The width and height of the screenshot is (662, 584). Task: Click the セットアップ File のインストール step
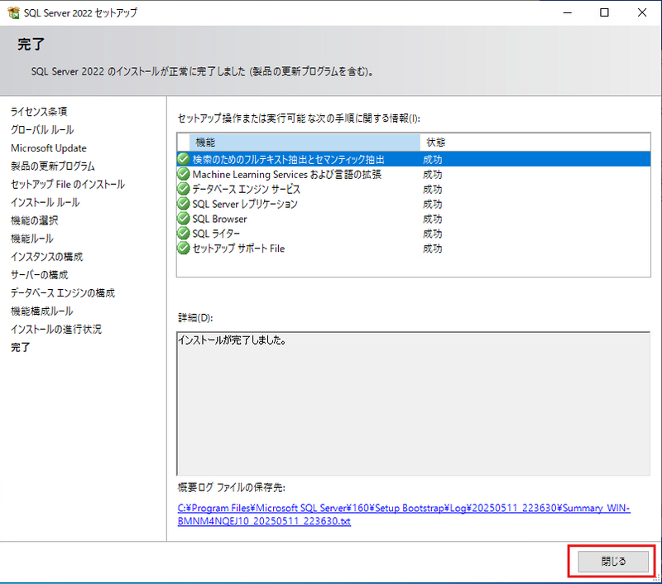(x=68, y=184)
